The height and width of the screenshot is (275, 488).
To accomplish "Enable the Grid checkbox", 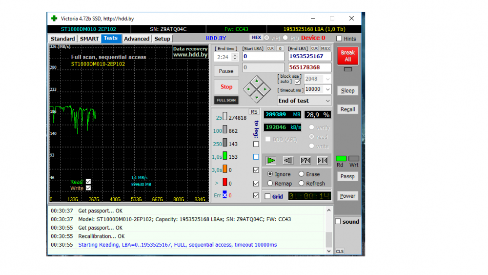I will click(267, 196).
